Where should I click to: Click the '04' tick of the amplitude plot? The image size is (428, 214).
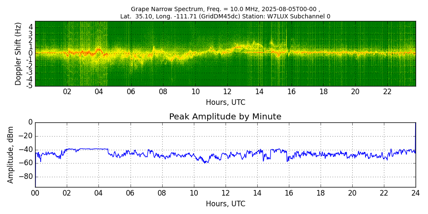(x=99, y=193)
